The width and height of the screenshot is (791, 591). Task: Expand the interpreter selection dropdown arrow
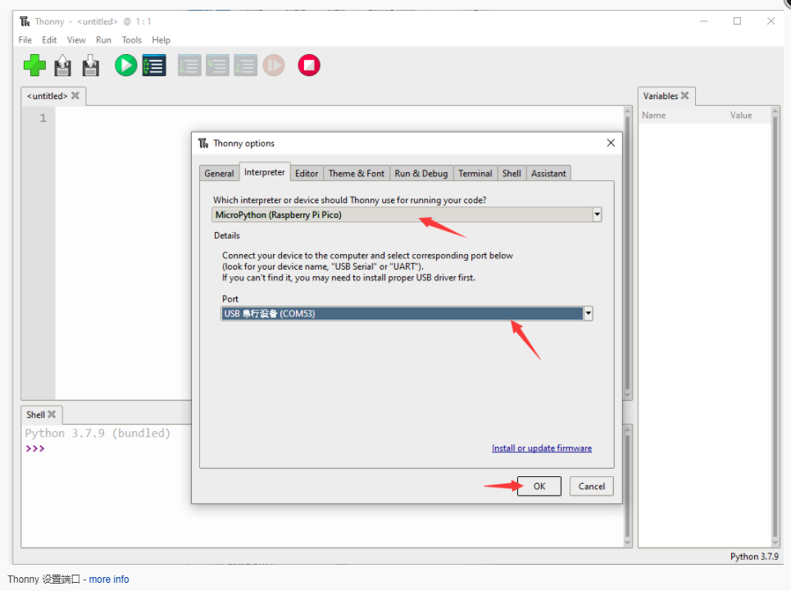click(597, 215)
